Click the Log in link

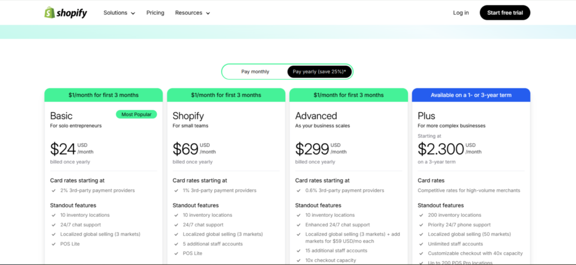click(461, 13)
